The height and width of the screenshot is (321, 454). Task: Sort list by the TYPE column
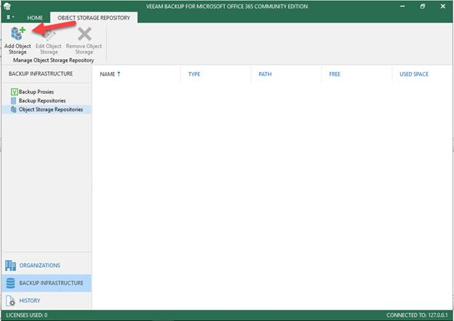pyautogui.click(x=194, y=74)
